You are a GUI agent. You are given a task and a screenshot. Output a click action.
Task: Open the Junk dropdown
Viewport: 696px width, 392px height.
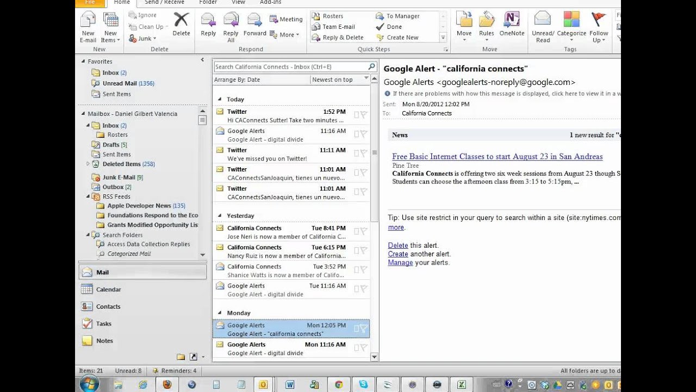point(142,39)
